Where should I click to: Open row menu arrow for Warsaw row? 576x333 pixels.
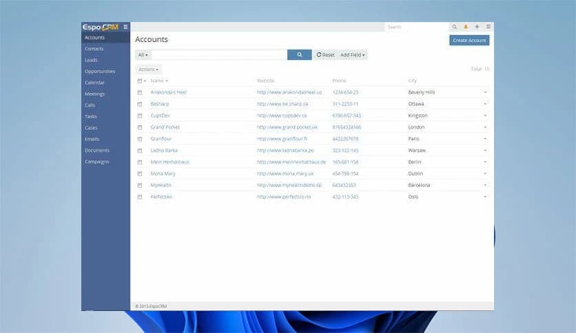coord(485,151)
